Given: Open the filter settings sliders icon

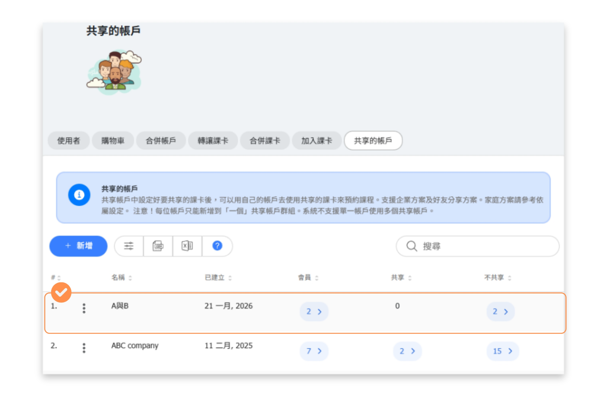Looking at the screenshot, I should pyautogui.click(x=129, y=246).
